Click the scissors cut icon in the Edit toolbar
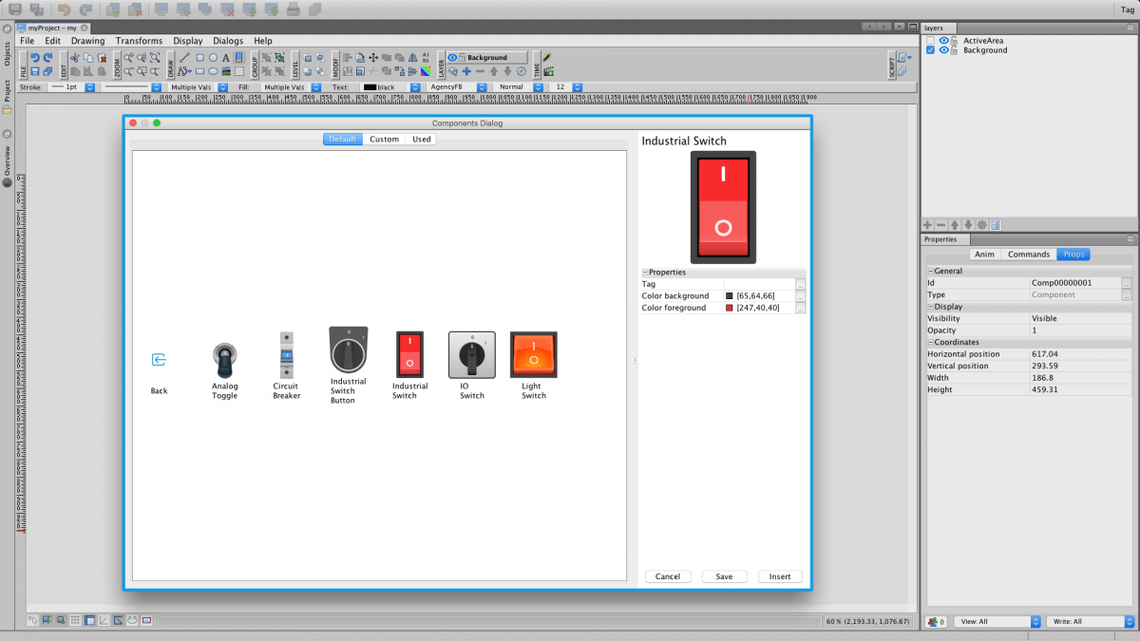Screen dimensions: 1140x641 pyautogui.click(x=75, y=58)
